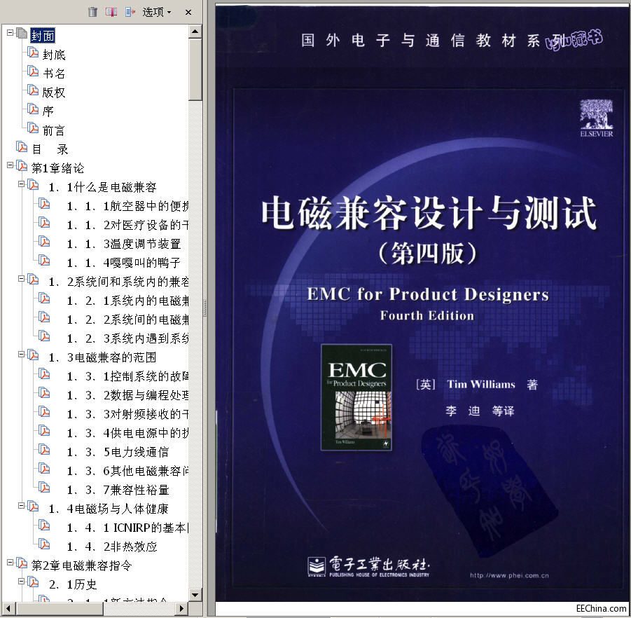Click PDF icon beside 1.3.5电力线通信
Viewport: 631px width, 618px height.
44,449
